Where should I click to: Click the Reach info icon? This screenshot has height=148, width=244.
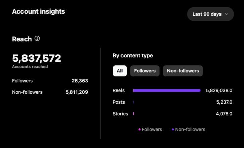pos(37,39)
